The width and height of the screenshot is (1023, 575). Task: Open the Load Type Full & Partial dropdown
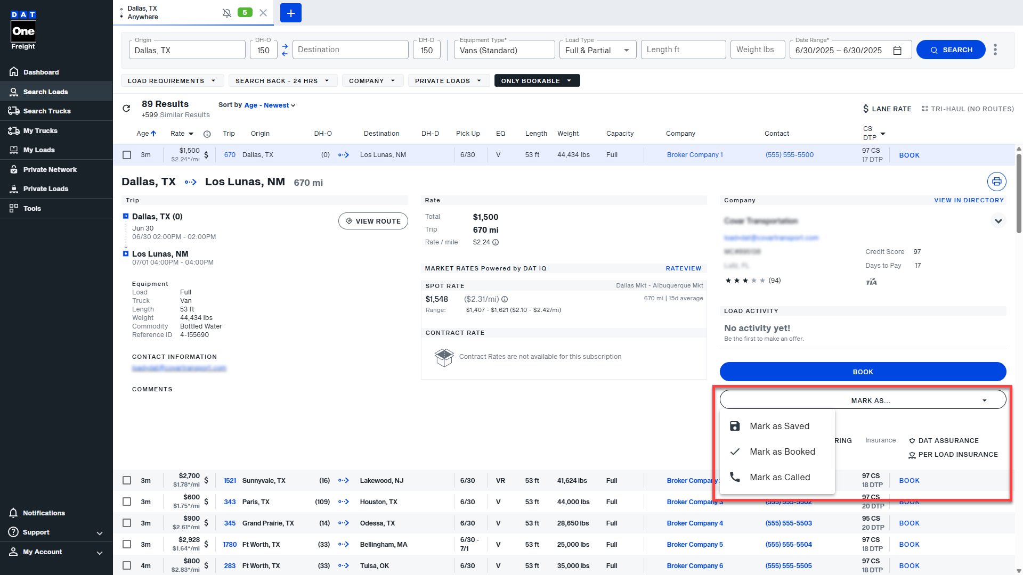[598, 50]
